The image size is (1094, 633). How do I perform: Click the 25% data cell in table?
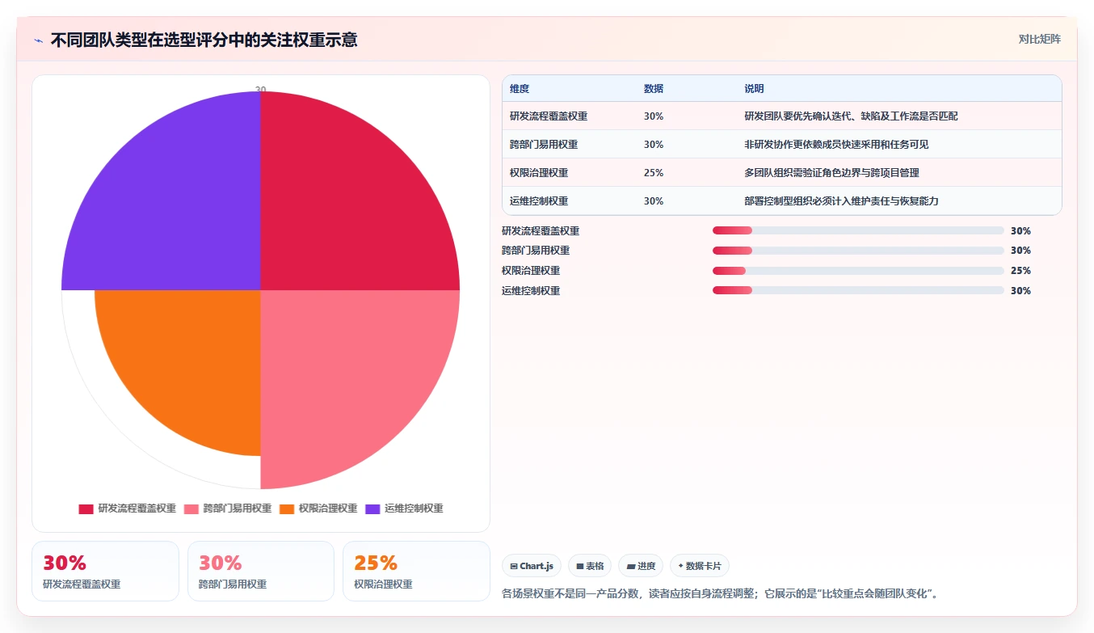click(x=654, y=173)
